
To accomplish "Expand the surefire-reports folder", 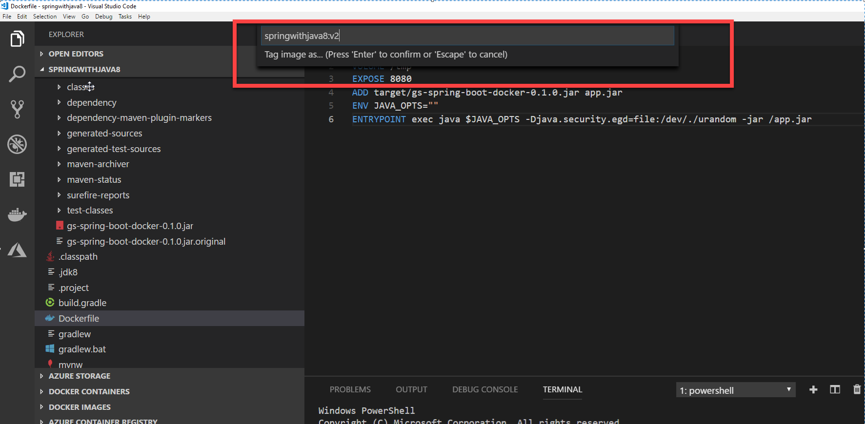I will coord(59,195).
